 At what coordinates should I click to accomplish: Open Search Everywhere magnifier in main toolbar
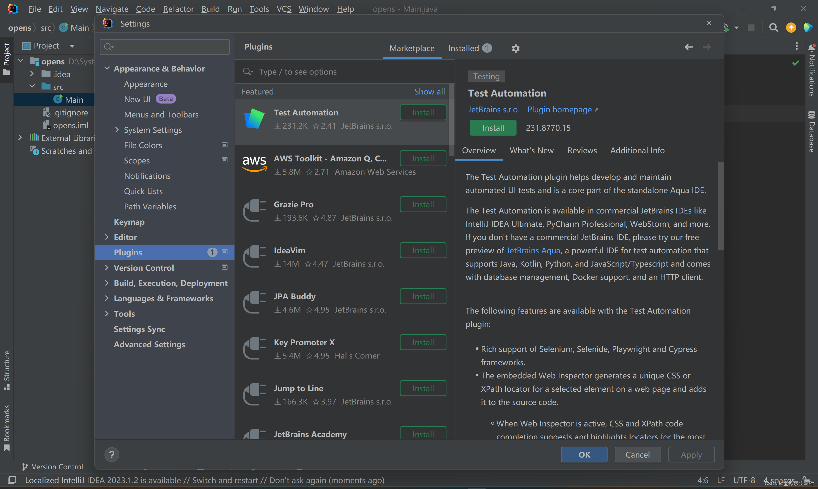[774, 28]
